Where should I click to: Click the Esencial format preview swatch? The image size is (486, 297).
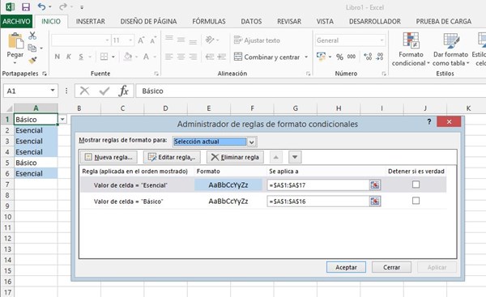tap(228, 185)
